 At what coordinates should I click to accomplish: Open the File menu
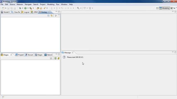2,4
